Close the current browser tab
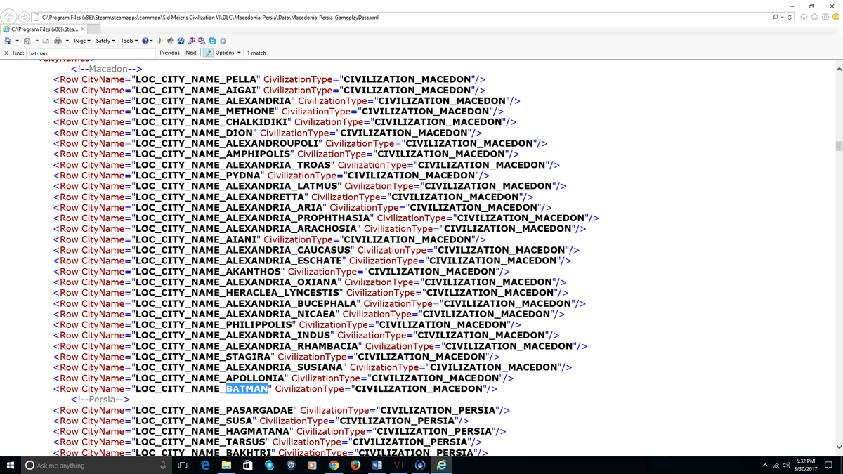843x474 pixels. coord(83,29)
